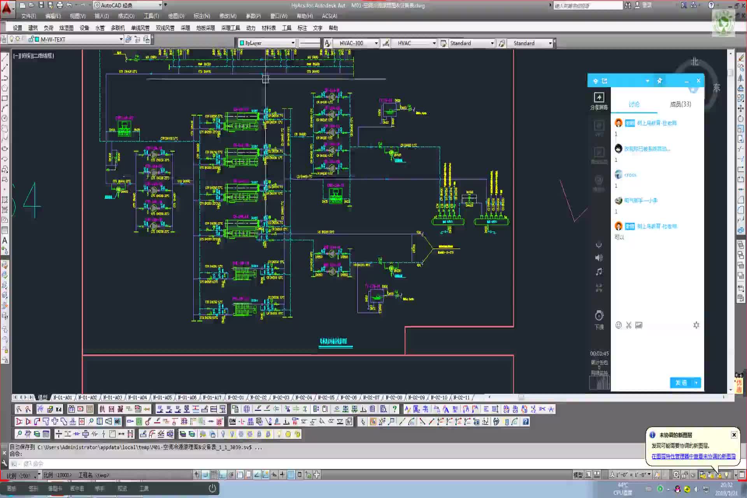The image size is (747, 498).
Task: Open the 水管 HVAC menu
Action: 100,28
